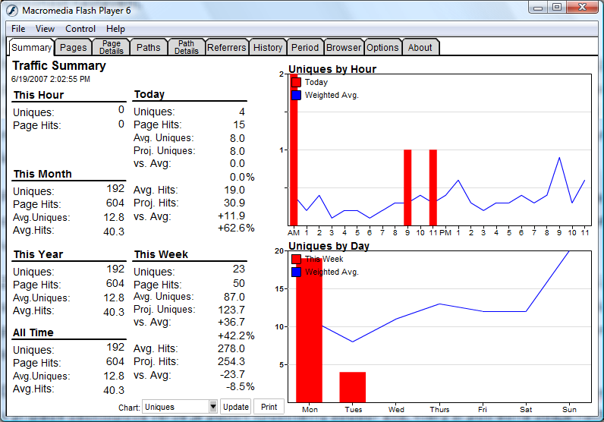Click the red Tues bar in daily chart
Viewport: 604px width, 422px height.
(x=353, y=387)
